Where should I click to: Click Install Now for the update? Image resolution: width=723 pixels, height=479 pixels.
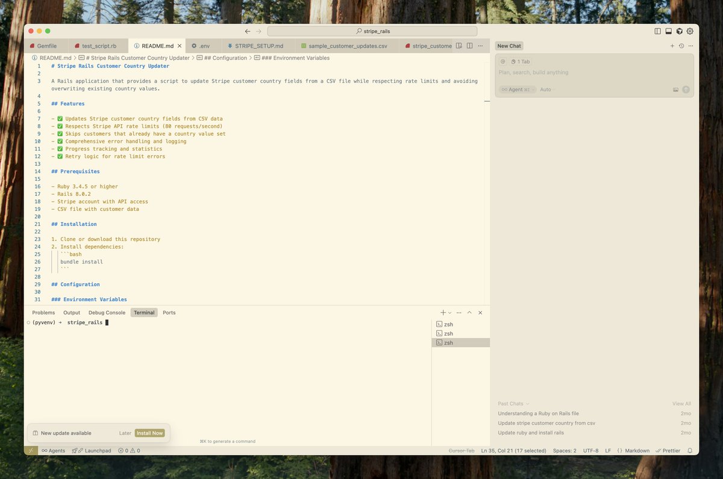click(149, 433)
